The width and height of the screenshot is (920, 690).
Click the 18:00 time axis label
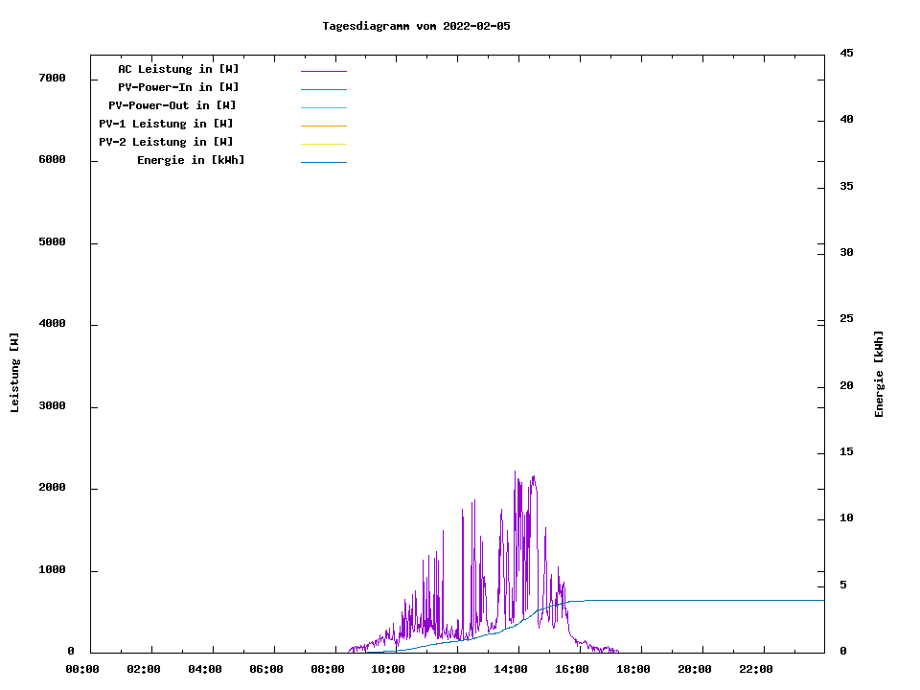(632, 669)
